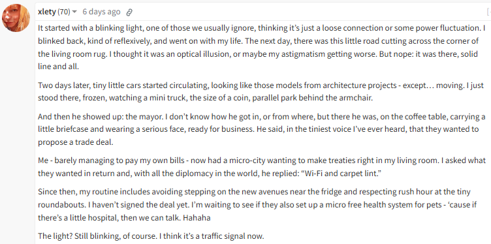The width and height of the screenshot is (491, 244).
Task: Click the paragraph beginning "And then he showed up"
Action: 261,130
